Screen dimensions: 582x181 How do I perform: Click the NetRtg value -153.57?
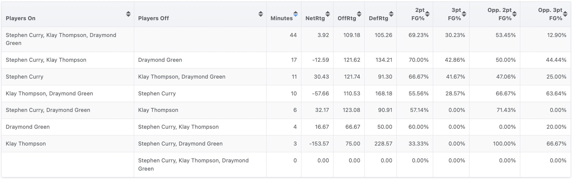tap(319, 144)
